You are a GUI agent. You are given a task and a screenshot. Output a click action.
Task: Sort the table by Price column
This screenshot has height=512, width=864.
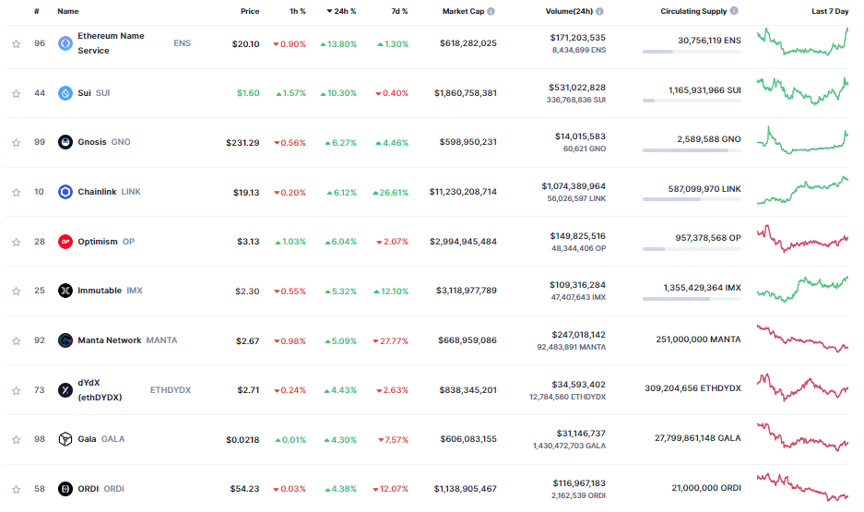click(x=249, y=12)
